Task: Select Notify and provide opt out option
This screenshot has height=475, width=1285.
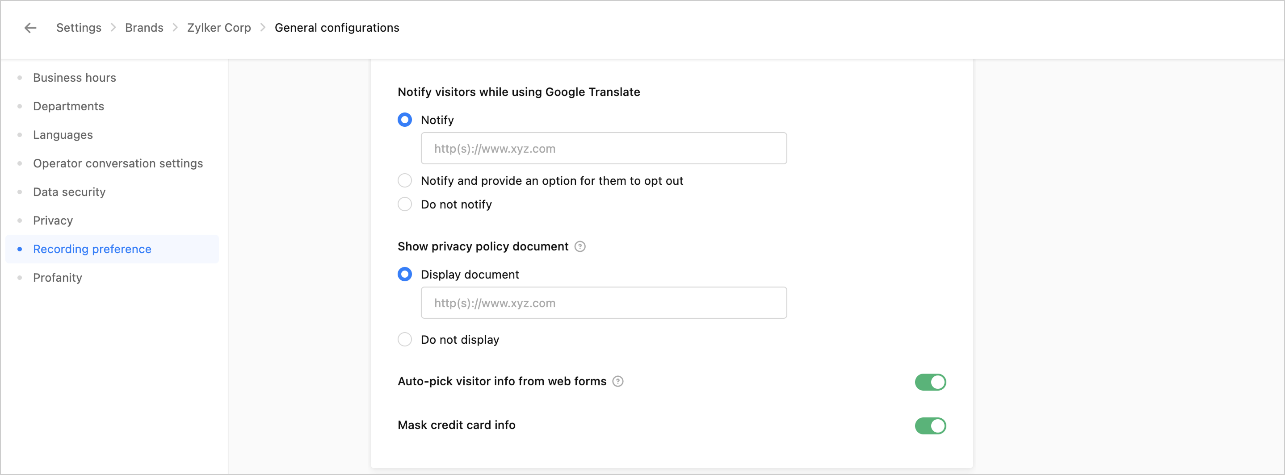Action: coord(404,180)
